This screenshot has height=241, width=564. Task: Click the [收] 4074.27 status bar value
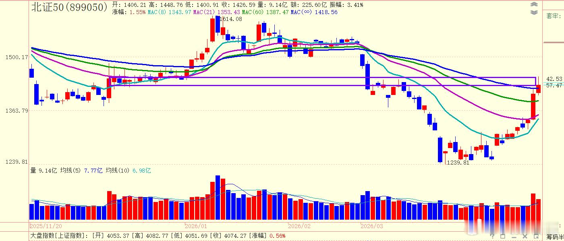(228, 235)
